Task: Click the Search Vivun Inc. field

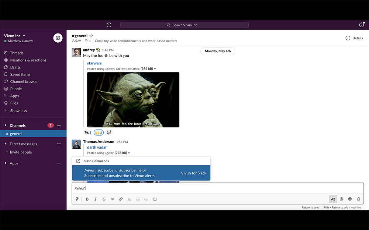Action: click(184, 25)
